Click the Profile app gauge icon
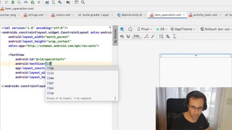Image resolution: width=232 pixels, height=130 pixels. point(26,2)
